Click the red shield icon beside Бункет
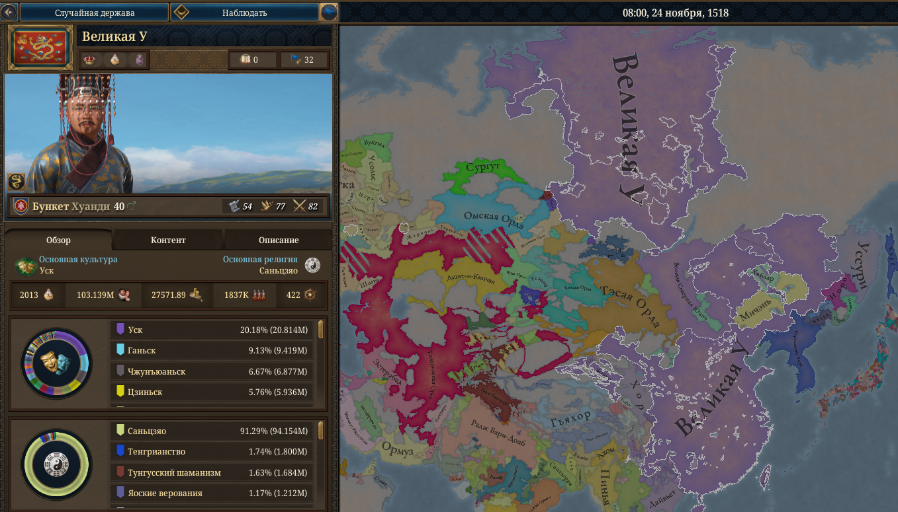898x512 pixels. point(21,206)
